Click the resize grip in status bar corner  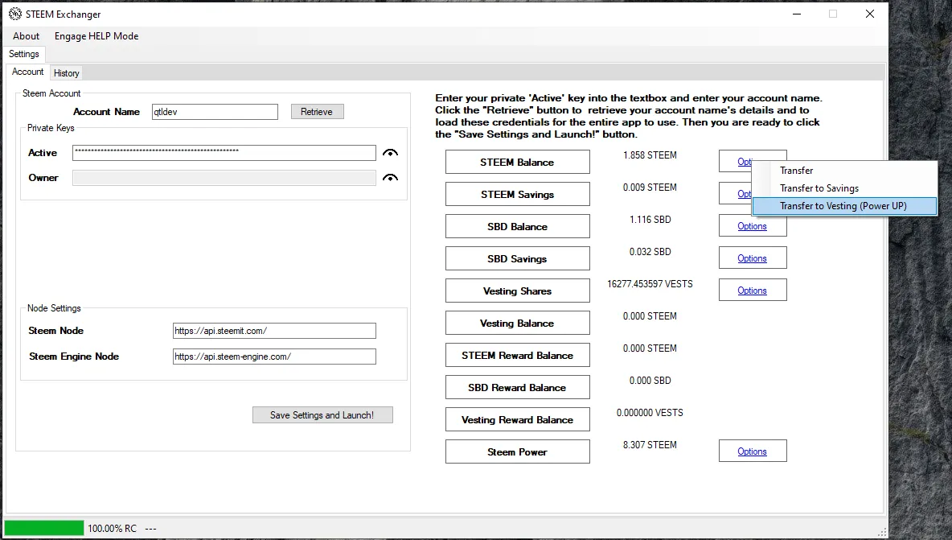click(881, 532)
